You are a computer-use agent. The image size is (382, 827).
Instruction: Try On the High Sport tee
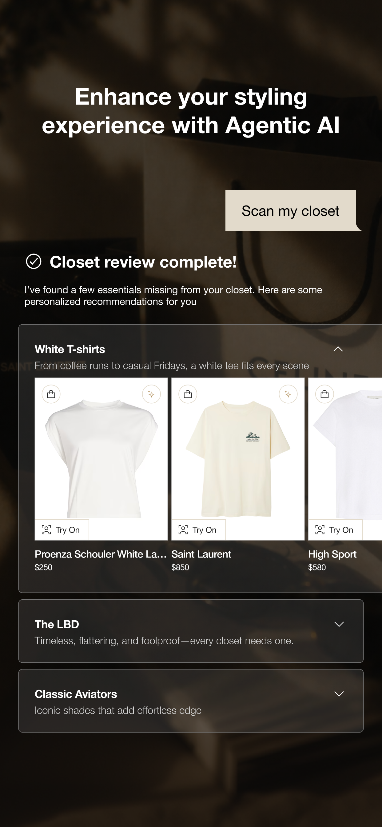click(336, 530)
